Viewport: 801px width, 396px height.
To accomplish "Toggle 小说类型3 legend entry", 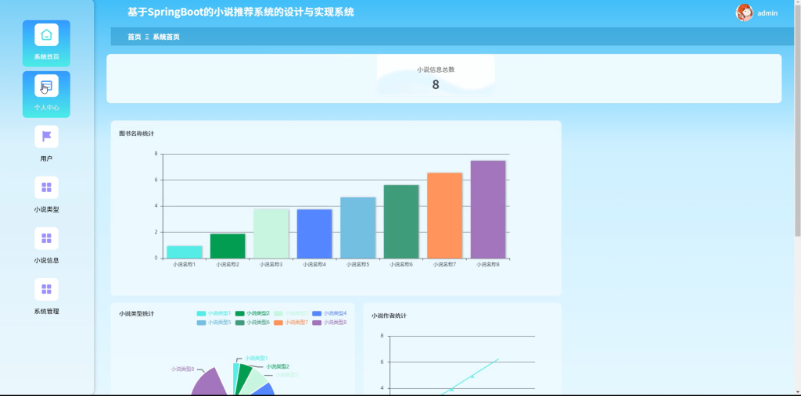I will coord(291,313).
